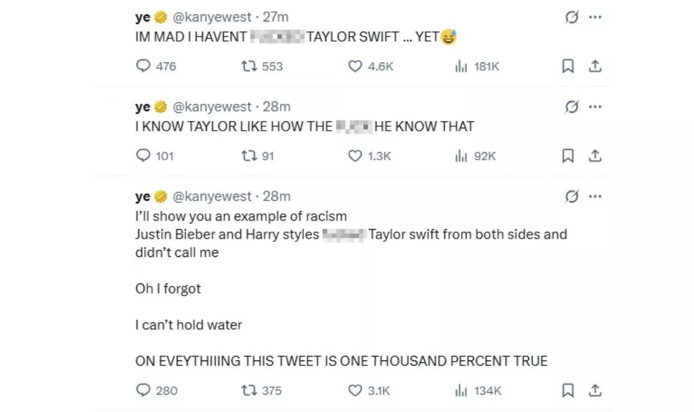Toggle bookmark on the 92K views tweet
Screen dimensions: 694x412
[568, 156]
